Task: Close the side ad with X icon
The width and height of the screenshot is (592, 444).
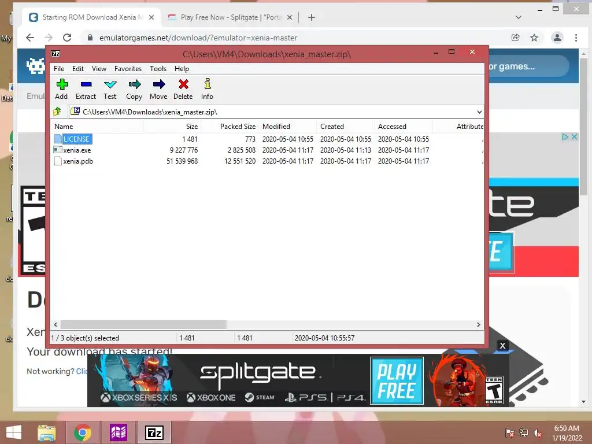Action: pos(574,136)
